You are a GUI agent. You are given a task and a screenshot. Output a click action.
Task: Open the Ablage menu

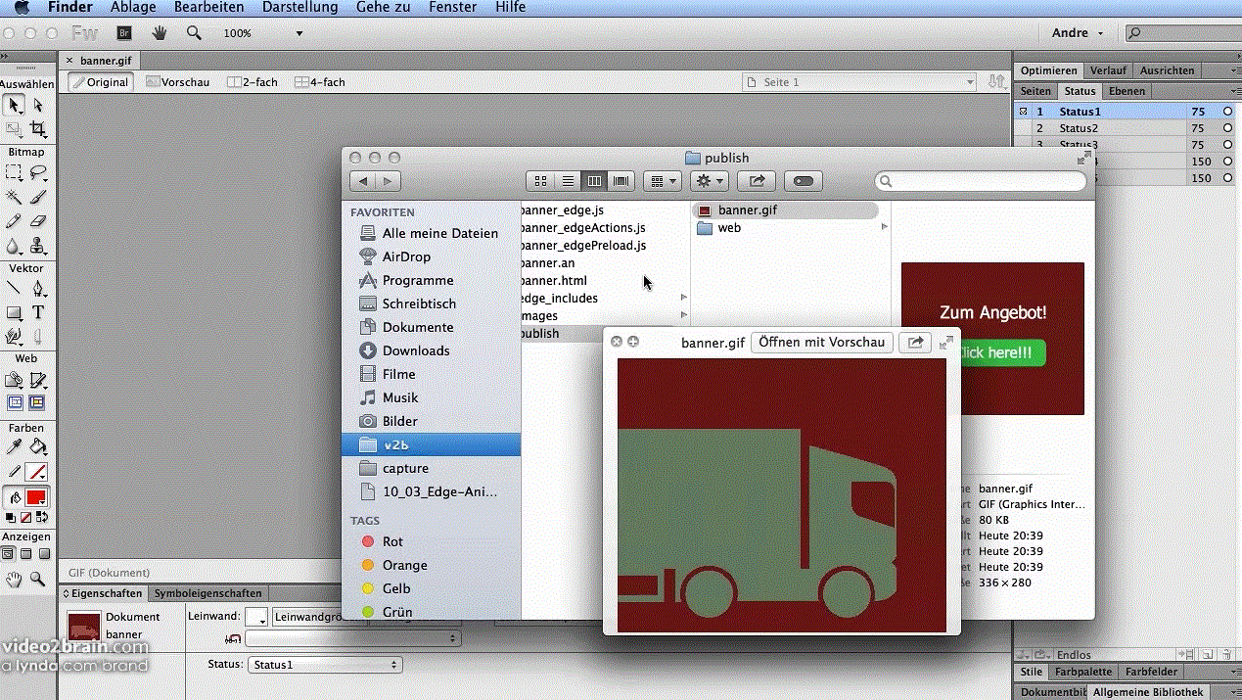133,7
